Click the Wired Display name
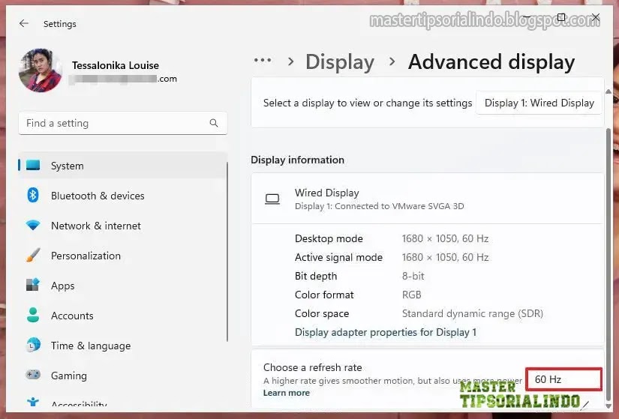Screen dimensions: 619x419 [326, 193]
